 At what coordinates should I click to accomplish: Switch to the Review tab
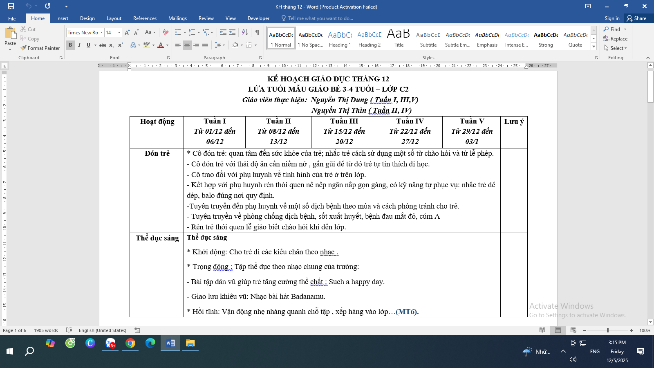[x=206, y=18]
